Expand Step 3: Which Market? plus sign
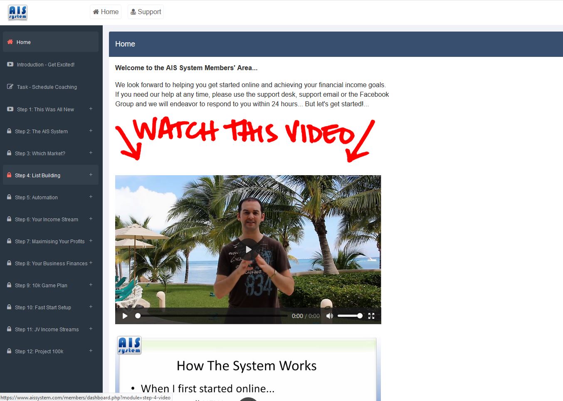The height and width of the screenshot is (401, 563). pyautogui.click(x=91, y=153)
